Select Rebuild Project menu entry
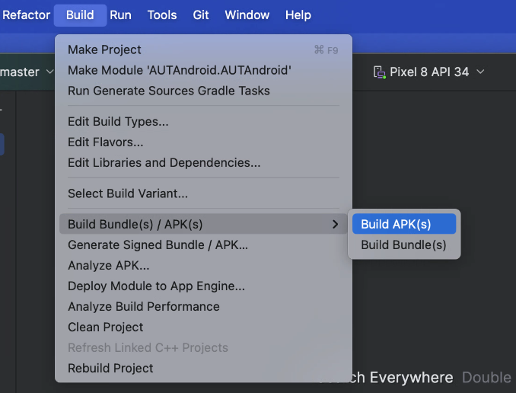This screenshot has width=516, height=393. [110, 369]
